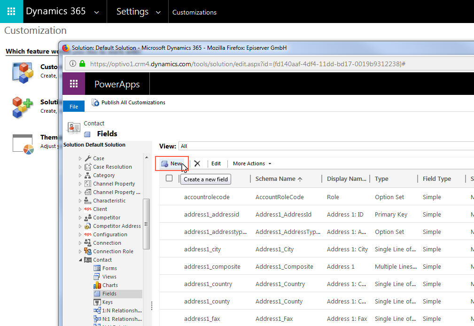Expand the Connection Role tree node
The width and height of the screenshot is (474, 326).
click(x=80, y=251)
